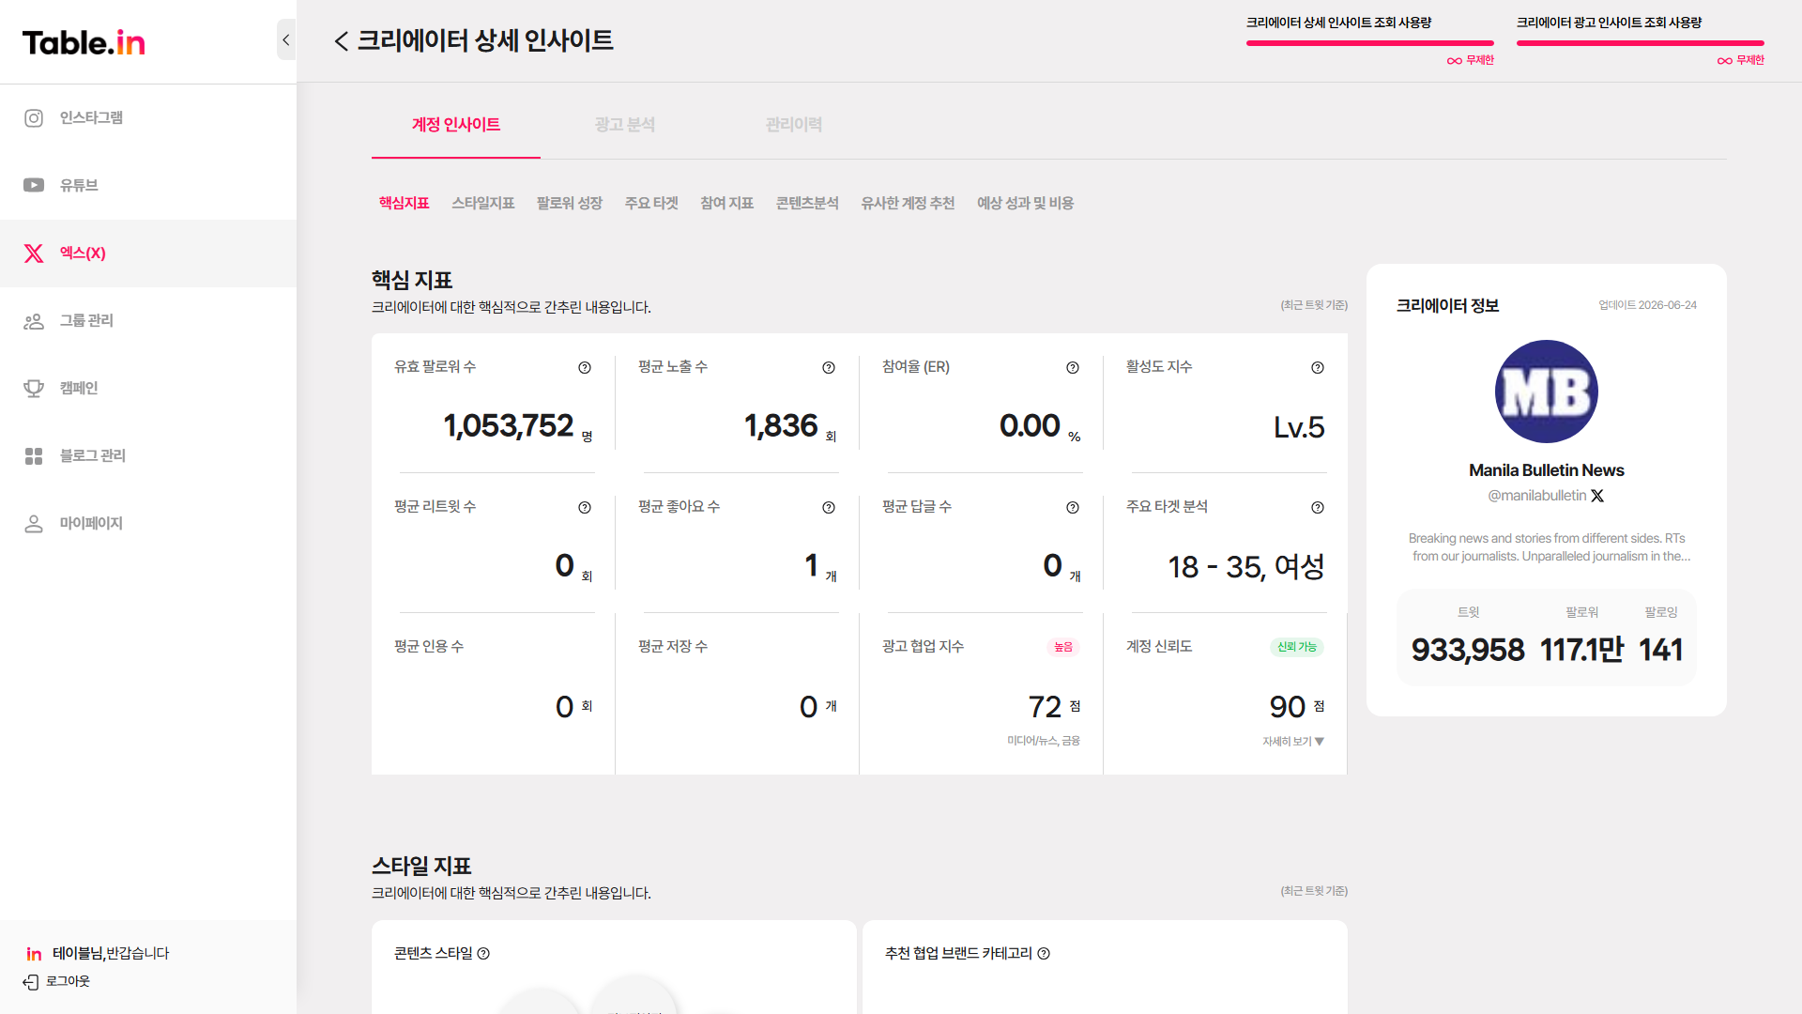Click the help icon next to 평균 노출 수

click(829, 368)
